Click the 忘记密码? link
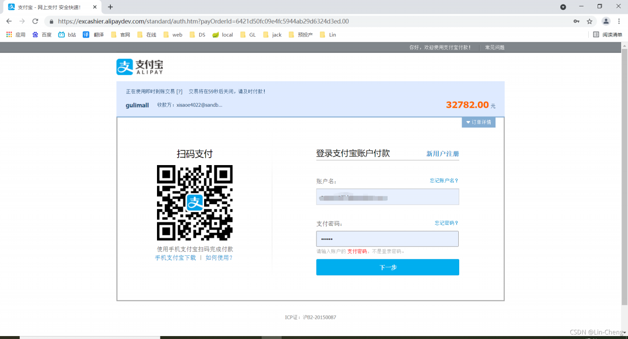Viewport: 628px width, 339px height. coord(446,223)
